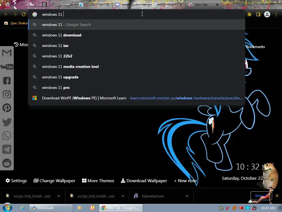Open Gmail from the left sidebar
This screenshot has height=212, width=282.
(7, 53)
